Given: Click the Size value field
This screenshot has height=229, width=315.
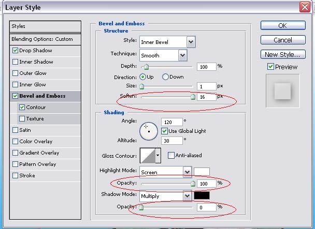Looking at the screenshot, I should coord(207,86).
